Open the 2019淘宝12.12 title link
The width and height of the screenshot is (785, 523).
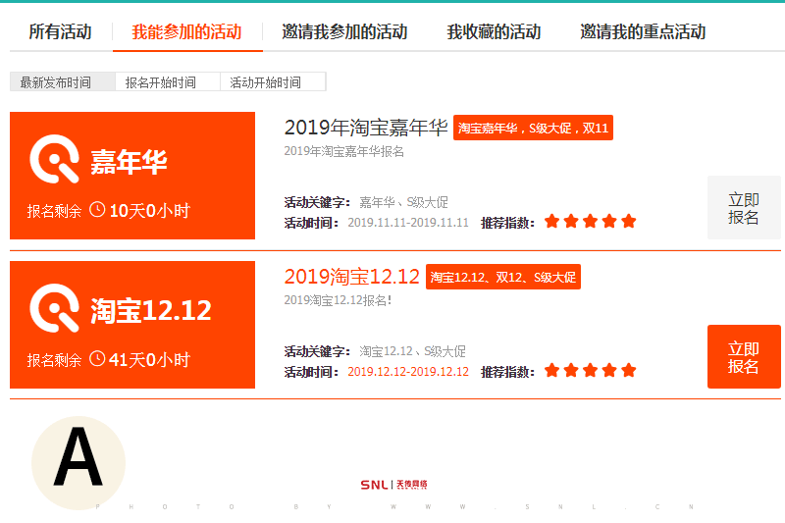(352, 277)
